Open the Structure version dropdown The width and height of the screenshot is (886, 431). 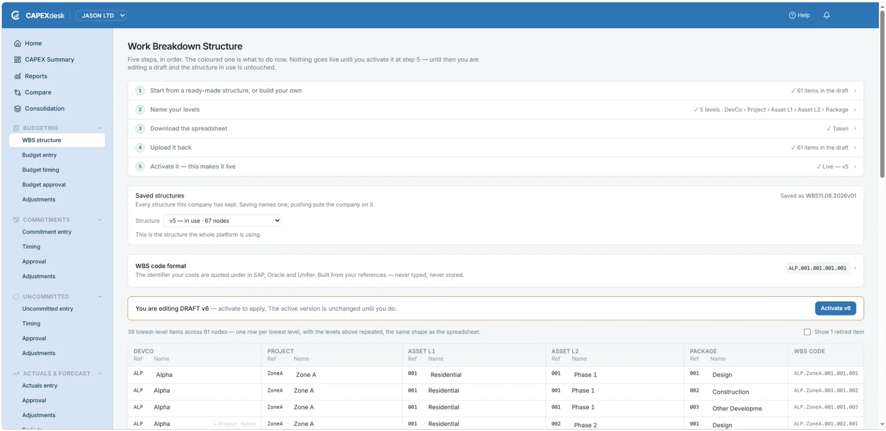(222, 221)
